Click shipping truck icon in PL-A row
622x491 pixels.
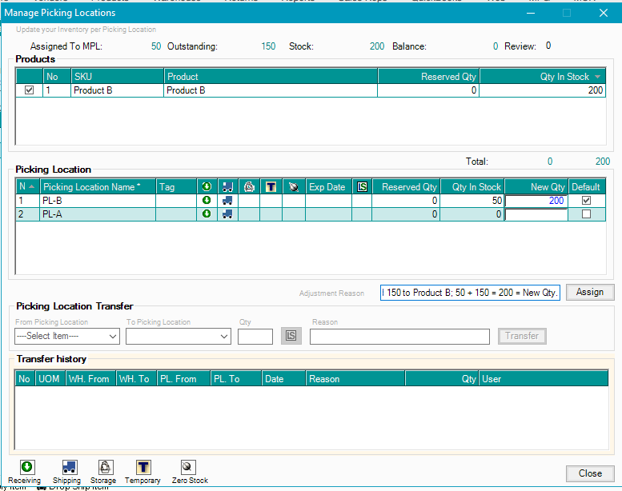(x=227, y=214)
